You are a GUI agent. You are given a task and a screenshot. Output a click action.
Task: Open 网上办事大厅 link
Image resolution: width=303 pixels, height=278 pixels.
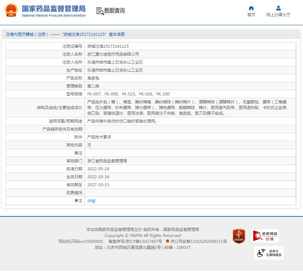(278, 15)
